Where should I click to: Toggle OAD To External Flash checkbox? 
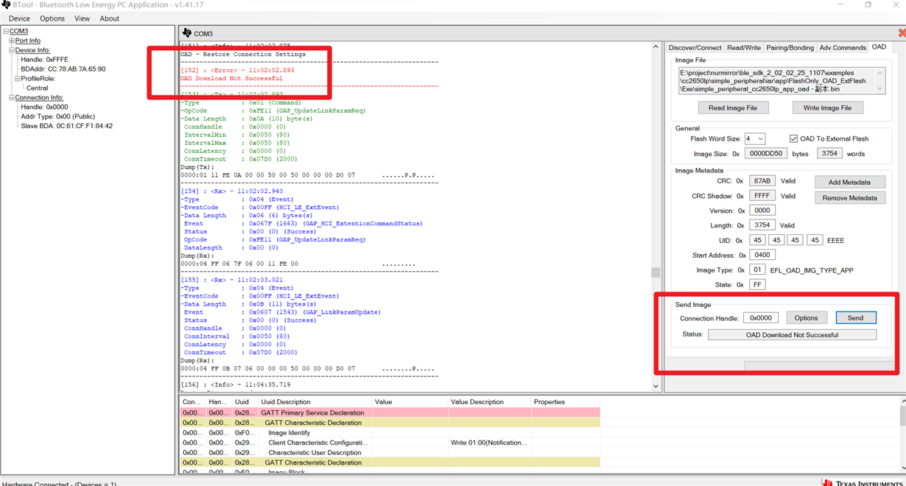(x=793, y=138)
